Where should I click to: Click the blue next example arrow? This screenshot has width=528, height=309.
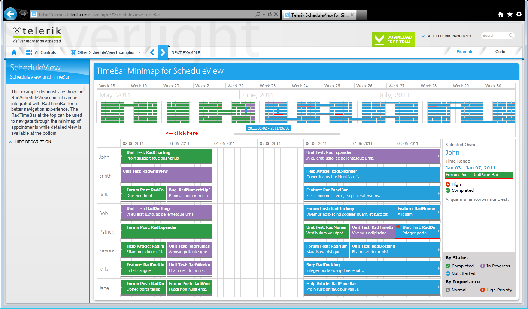click(162, 52)
